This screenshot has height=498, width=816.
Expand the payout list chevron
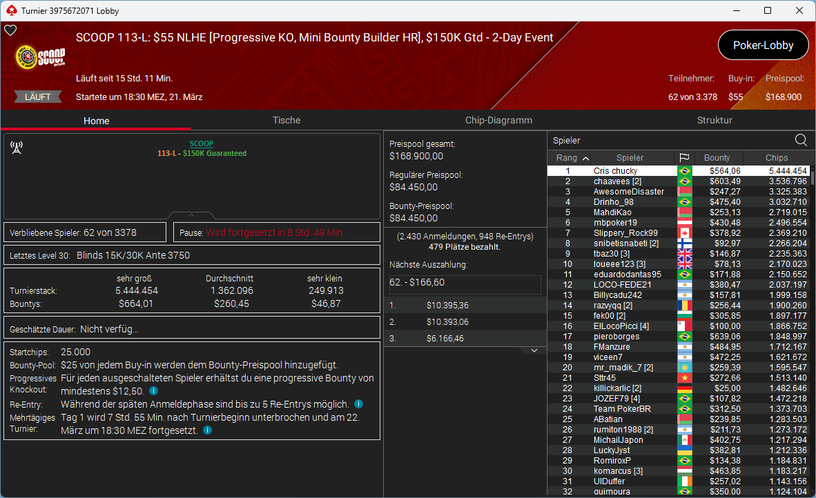(x=534, y=350)
